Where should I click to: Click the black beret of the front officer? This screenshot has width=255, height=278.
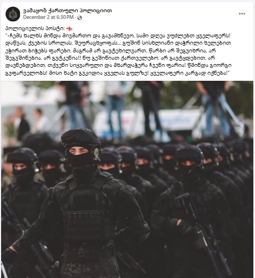(x=81, y=137)
